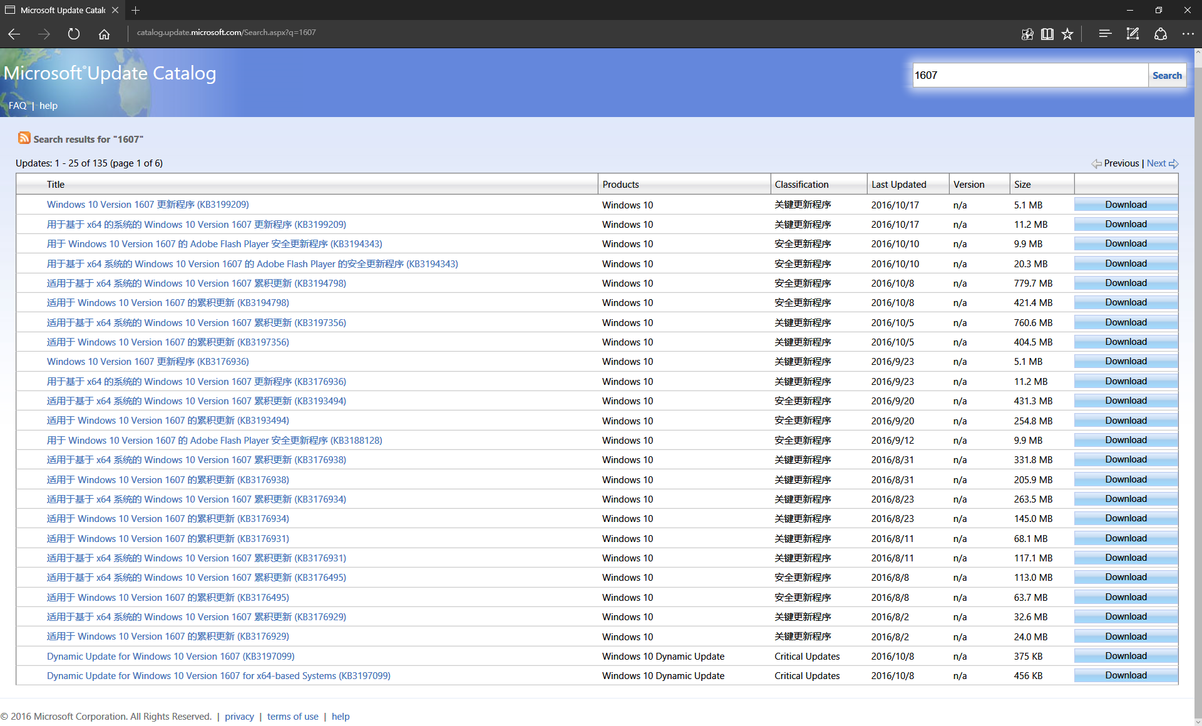Image resolution: width=1202 pixels, height=726 pixels.
Task: Download the 263.5 MB KB3176934 update
Action: click(x=1126, y=499)
